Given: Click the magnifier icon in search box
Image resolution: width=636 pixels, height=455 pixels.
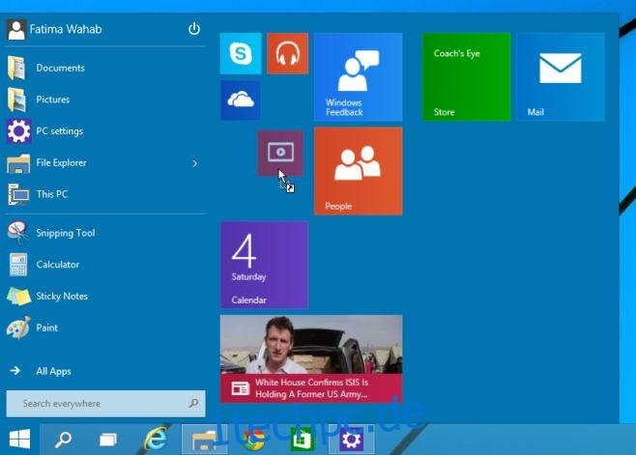Looking at the screenshot, I should 193,403.
